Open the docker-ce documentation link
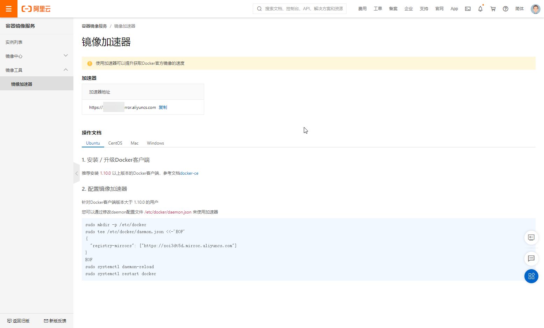544x328 pixels. [189, 173]
